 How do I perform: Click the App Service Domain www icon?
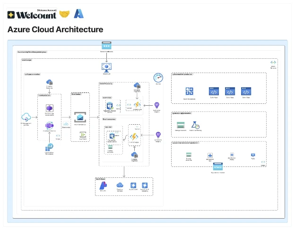point(218,167)
